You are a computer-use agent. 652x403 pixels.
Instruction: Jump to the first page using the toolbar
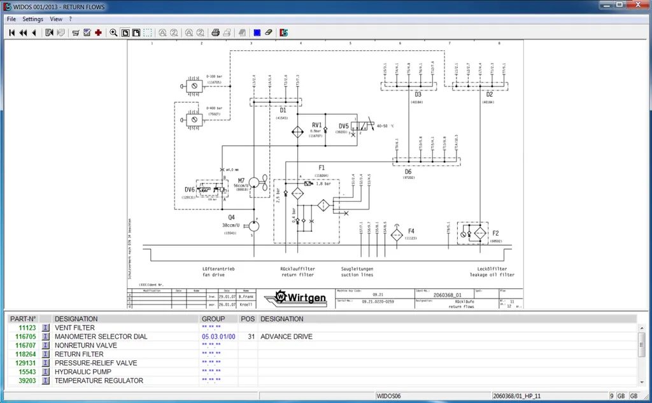click(12, 32)
